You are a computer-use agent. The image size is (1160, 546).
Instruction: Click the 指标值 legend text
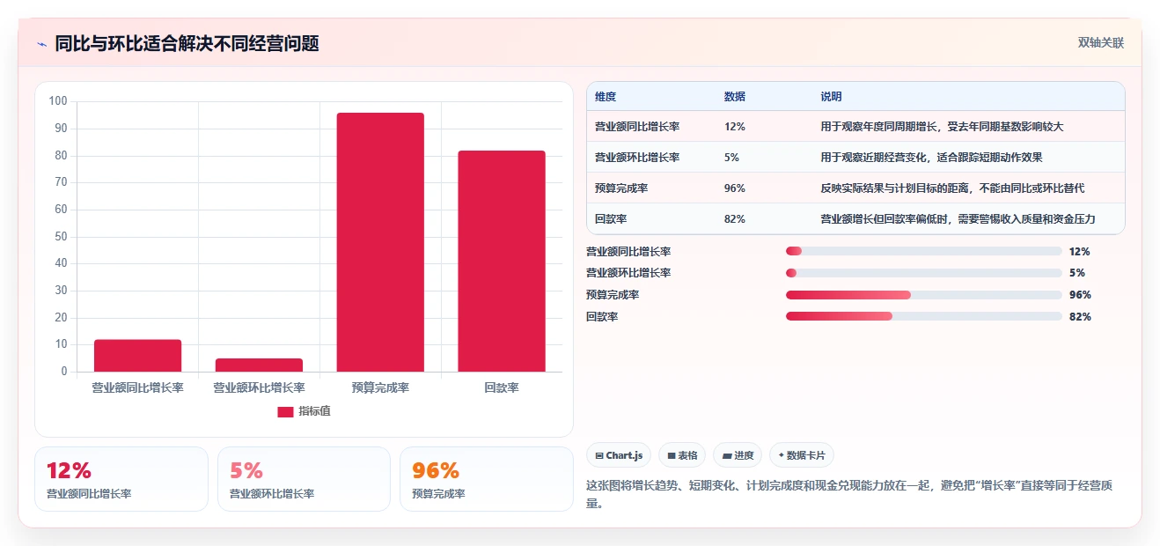coord(314,411)
